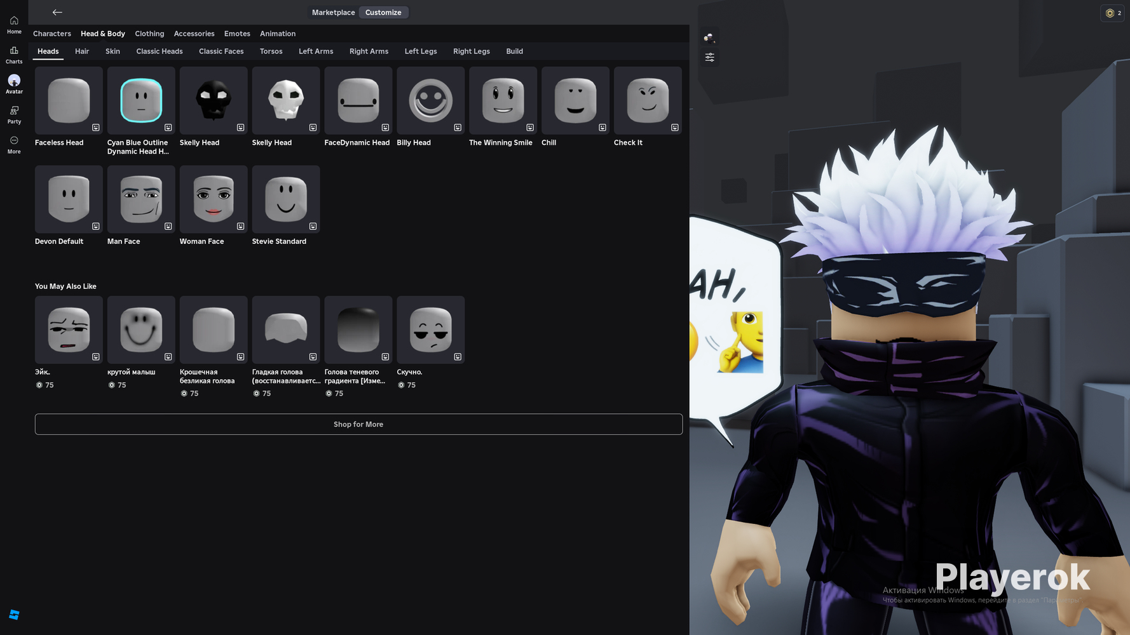Click the badge icon on Chill thumbnail
Image resolution: width=1130 pixels, height=635 pixels.
pos(602,128)
